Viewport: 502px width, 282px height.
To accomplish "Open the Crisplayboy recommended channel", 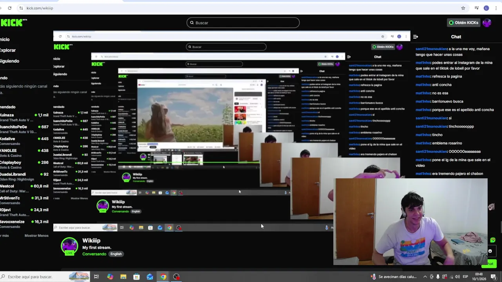I will (x=24, y=164).
